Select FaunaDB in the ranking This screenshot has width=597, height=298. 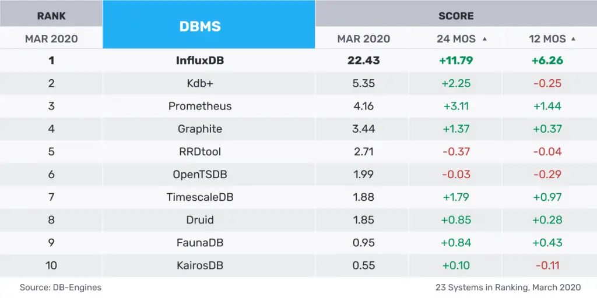(x=200, y=243)
